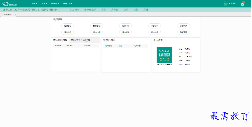252x127 pixels.
Task: Click the 刷新页面 shortcut button
Action: click(184, 32)
